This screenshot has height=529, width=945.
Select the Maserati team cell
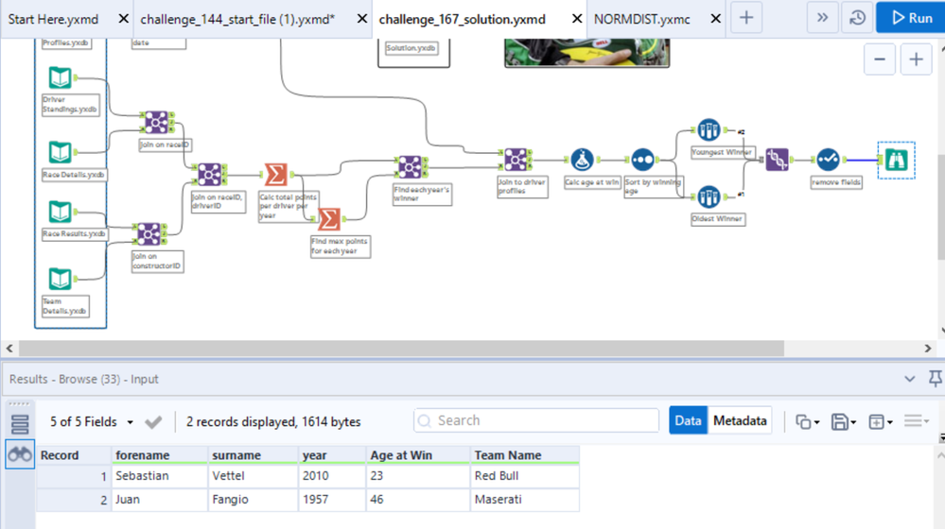click(x=525, y=500)
